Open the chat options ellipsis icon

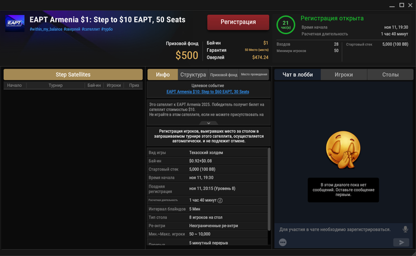283,242
